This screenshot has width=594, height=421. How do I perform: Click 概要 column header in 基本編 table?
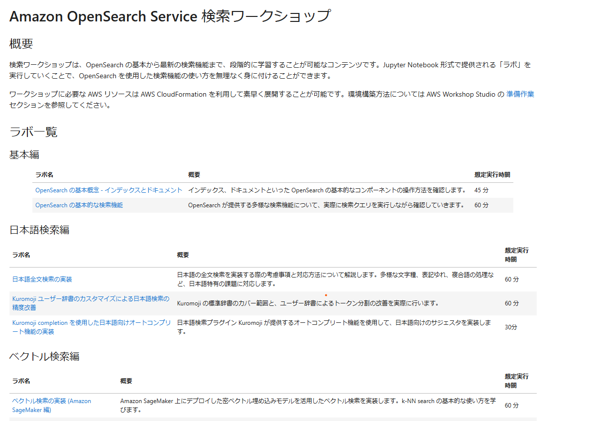pos(194,175)
